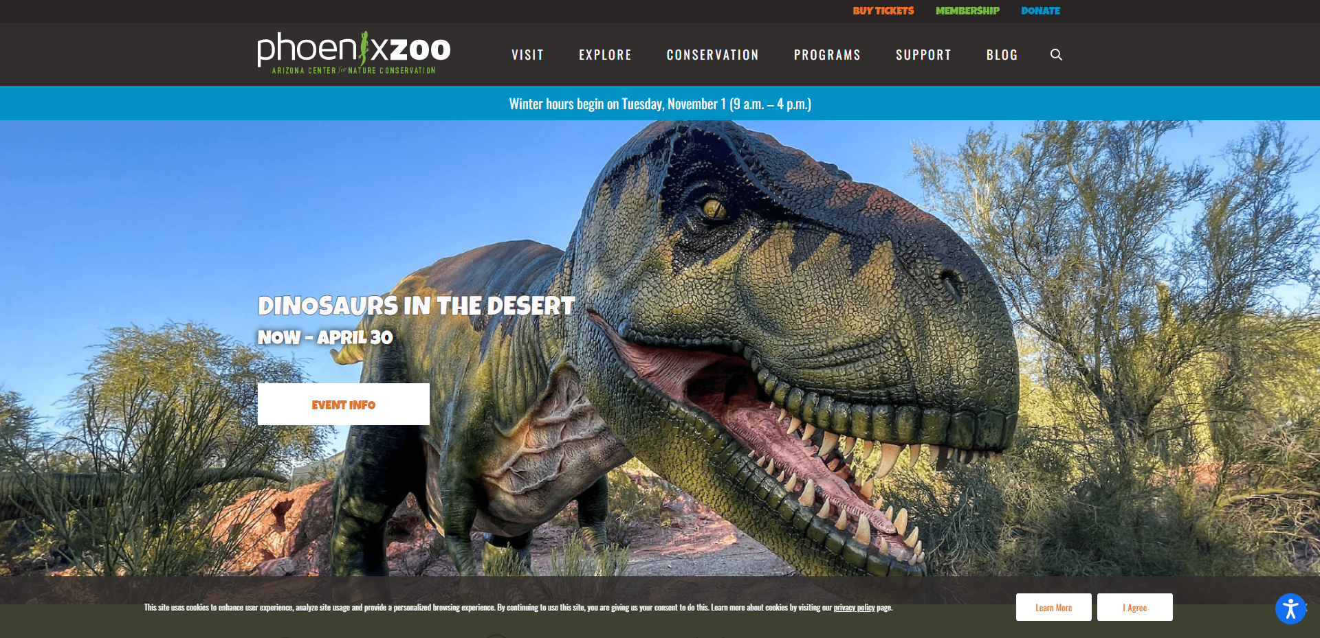Image resolution: width=1320 pixels, height=638 pixels.
Task: Expand the Support navigation menu
Action: coord(923,55)
